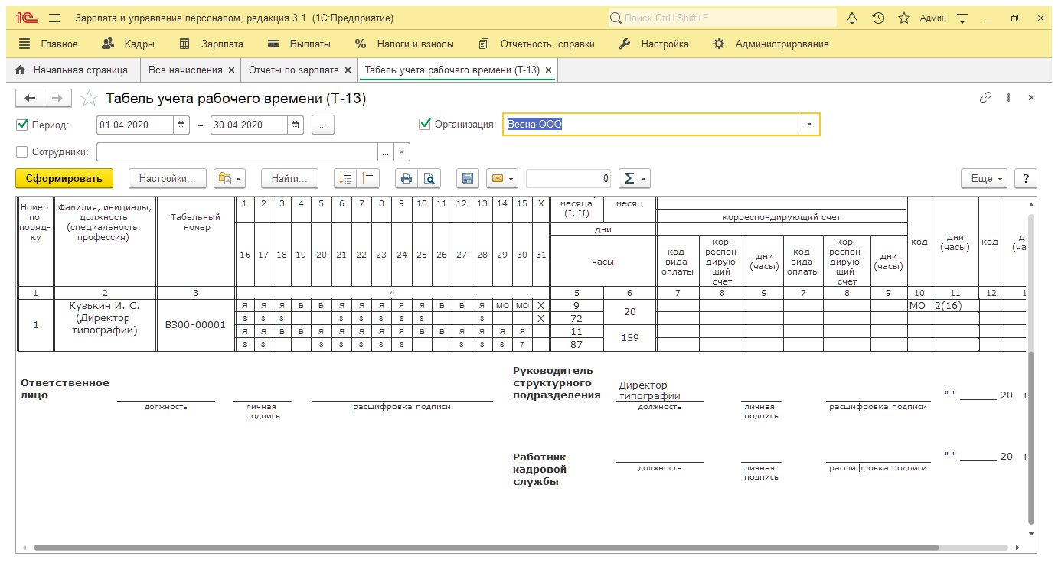Open the Отчетность, справки section

click(536, 44)
